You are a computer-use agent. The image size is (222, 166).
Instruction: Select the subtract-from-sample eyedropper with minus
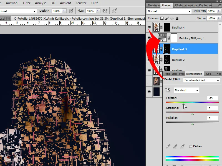tap(182, 146)
